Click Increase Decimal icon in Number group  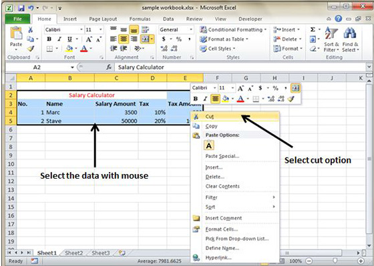[164, 49]
